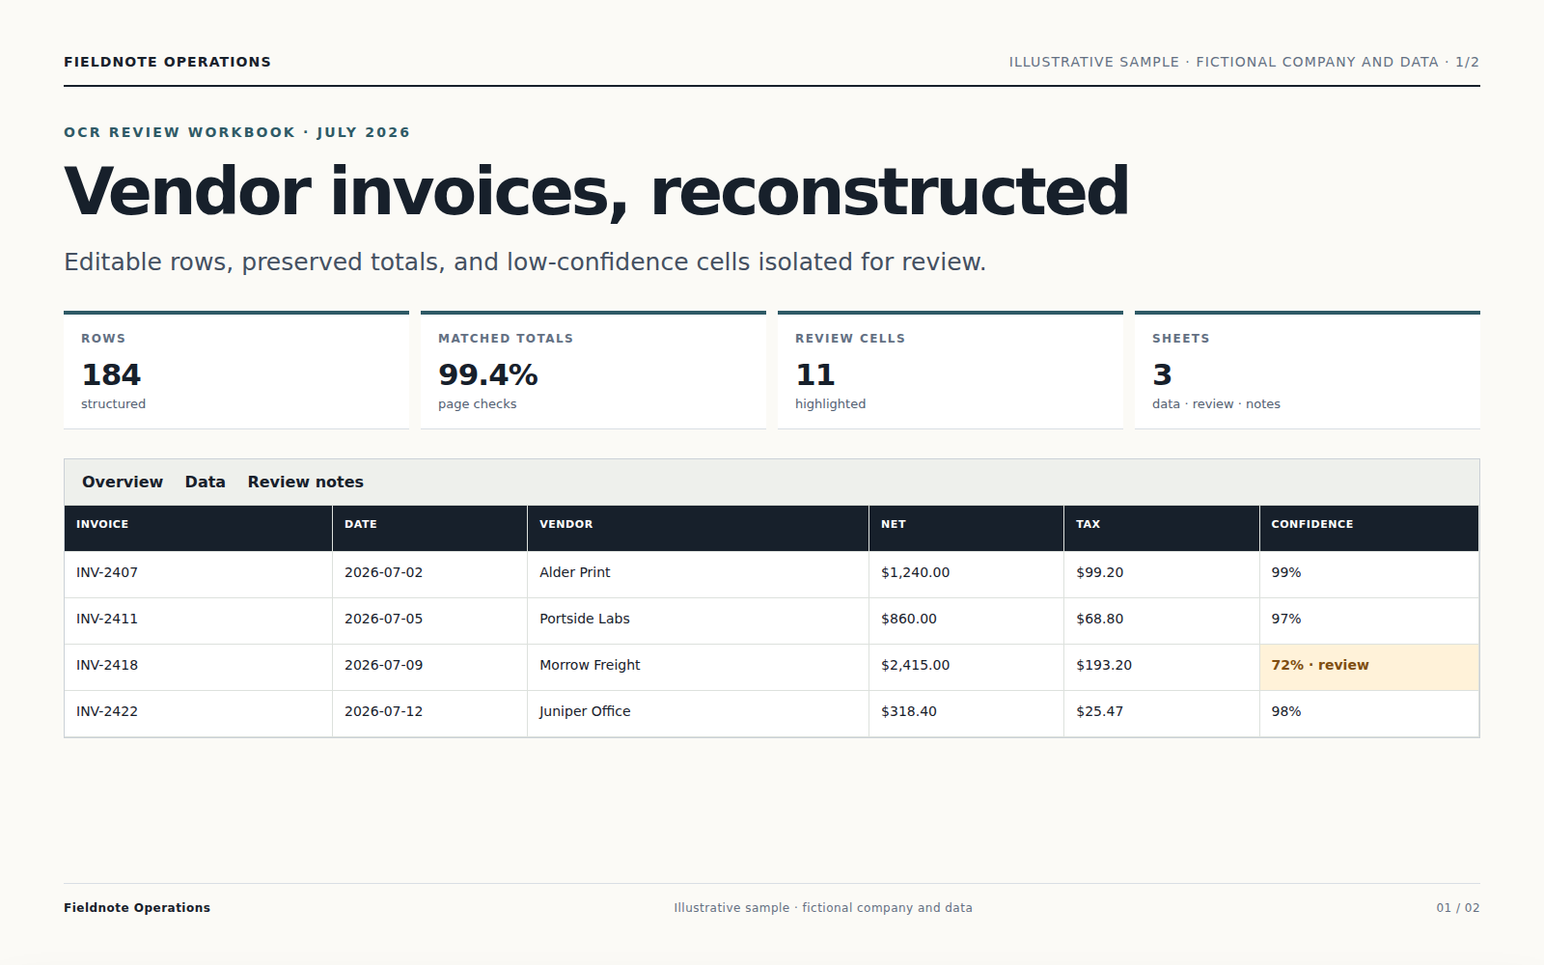This screenshot has height=965, width=1544.
Task: Select vendor cell Morrow Freight
Action: coord(699,667)
